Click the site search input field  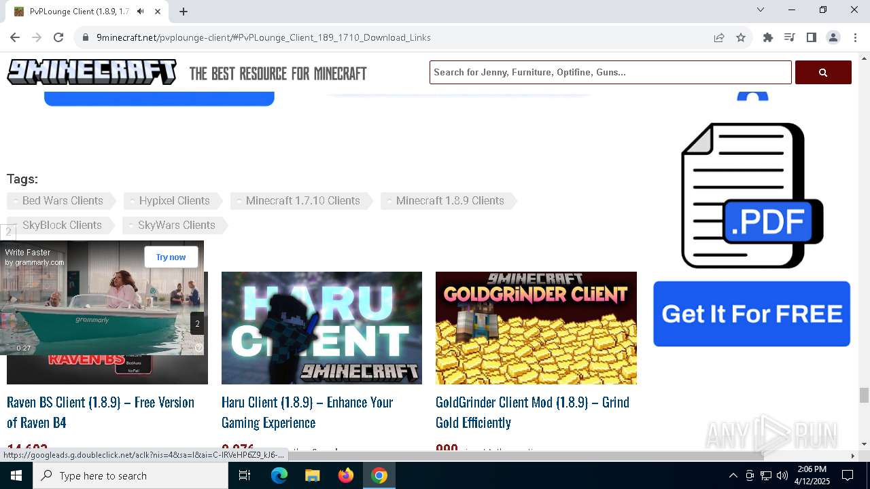(x=610, y=72)
